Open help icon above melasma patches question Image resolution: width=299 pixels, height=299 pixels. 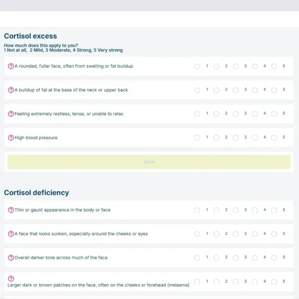[11, 278]
